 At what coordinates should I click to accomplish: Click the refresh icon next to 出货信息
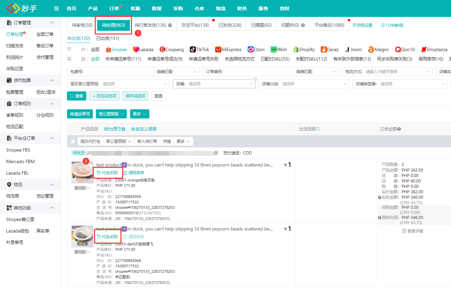[x=318, y=128]
